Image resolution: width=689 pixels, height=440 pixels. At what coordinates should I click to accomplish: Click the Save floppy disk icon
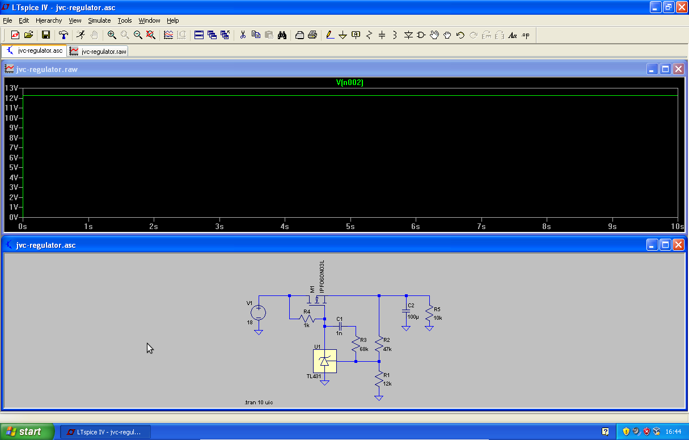pos(46,35)
